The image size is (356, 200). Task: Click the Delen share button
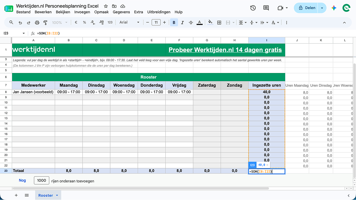point(306,8)
